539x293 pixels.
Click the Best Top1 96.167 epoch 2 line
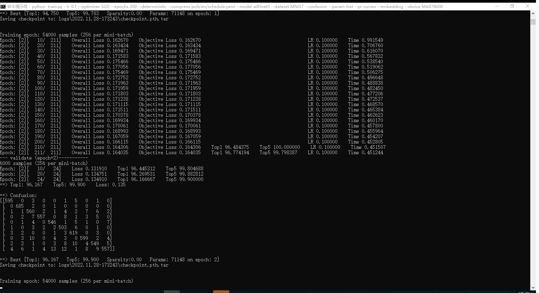coord(109,260)
